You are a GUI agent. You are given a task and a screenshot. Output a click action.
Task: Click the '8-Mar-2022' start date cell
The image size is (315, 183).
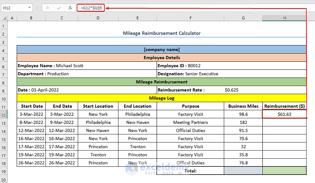pos(31,123)
